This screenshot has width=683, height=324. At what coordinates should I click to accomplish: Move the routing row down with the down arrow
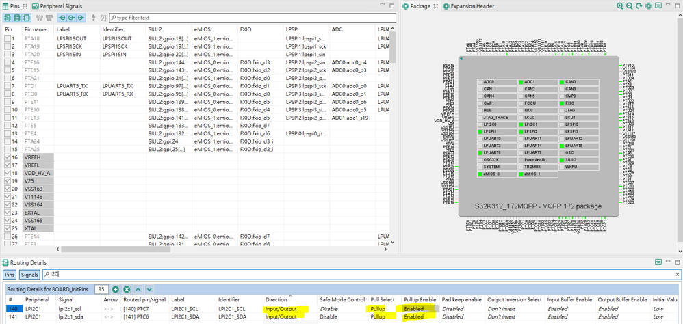point(149,289)
